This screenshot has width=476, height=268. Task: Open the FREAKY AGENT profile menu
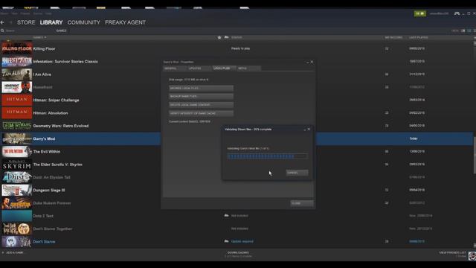125,22
